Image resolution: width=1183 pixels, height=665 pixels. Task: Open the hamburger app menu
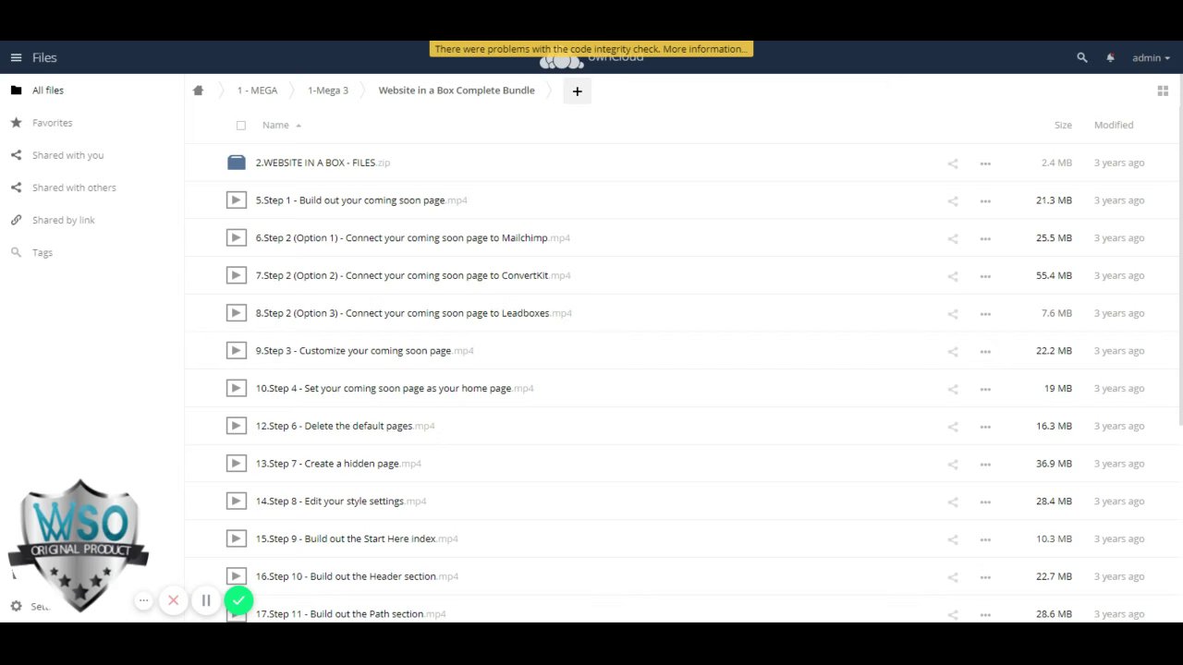pos(16,57)
